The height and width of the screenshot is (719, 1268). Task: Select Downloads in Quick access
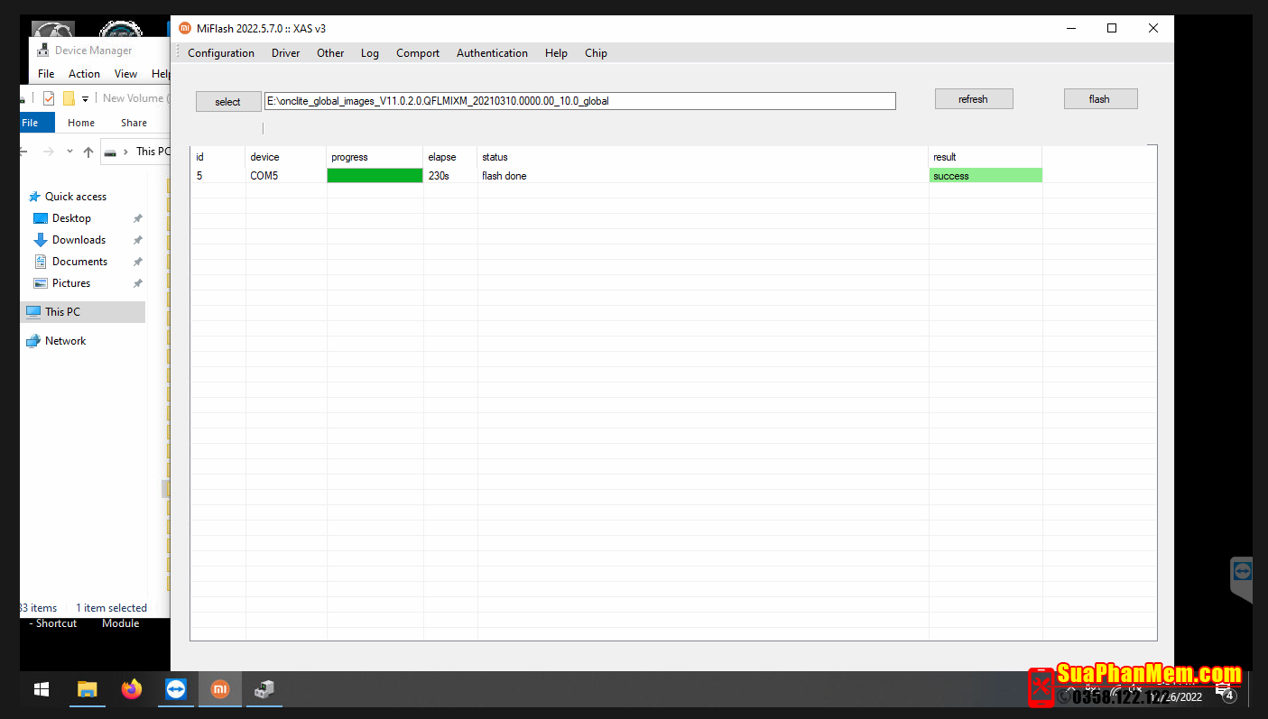point(79,240)
